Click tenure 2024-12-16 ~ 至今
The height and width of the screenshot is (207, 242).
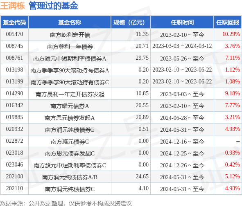[182, 142]
